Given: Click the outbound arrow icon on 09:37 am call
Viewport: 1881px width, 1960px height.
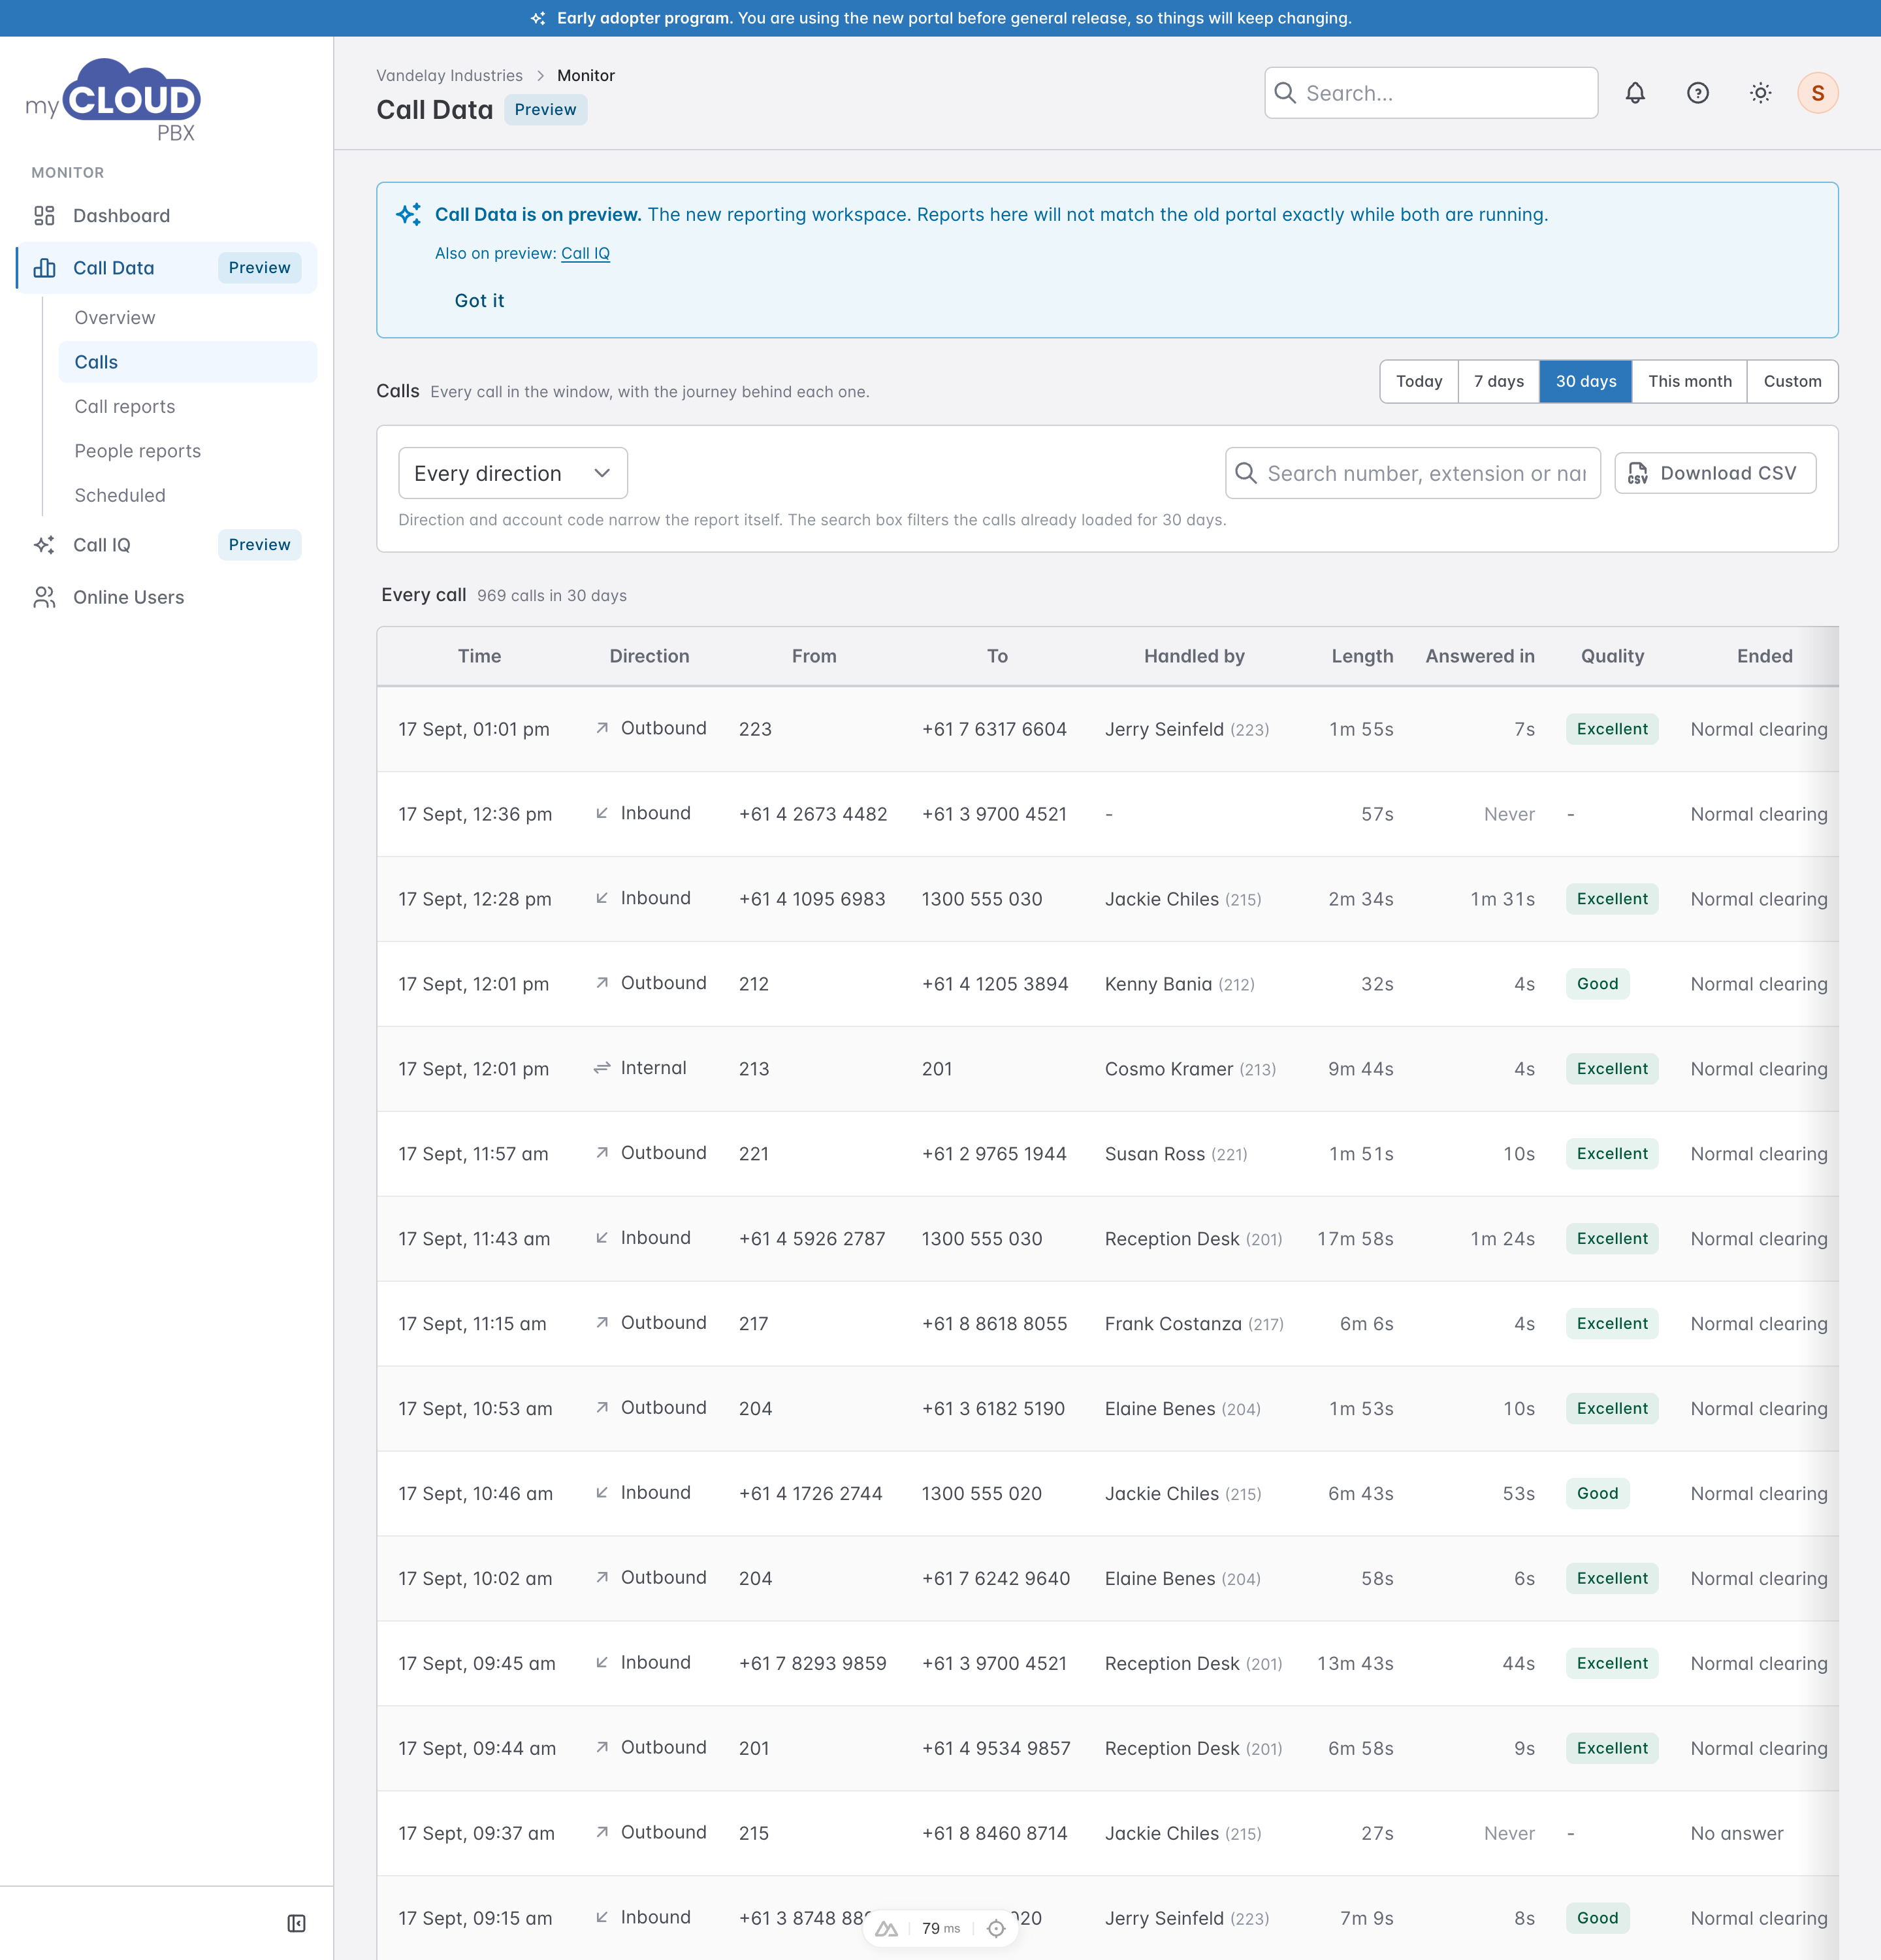Looking at the screenshot, I should [602, 1832].
